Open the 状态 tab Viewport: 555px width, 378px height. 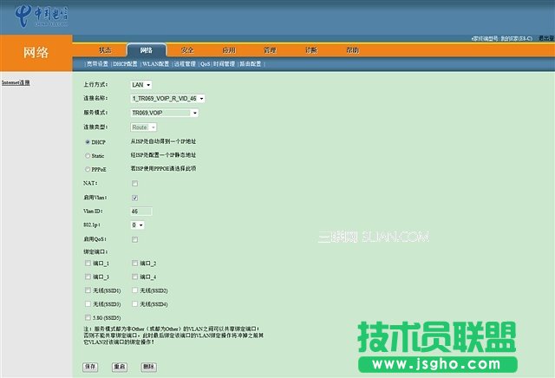pyautogui.click(x=104, y=50)
